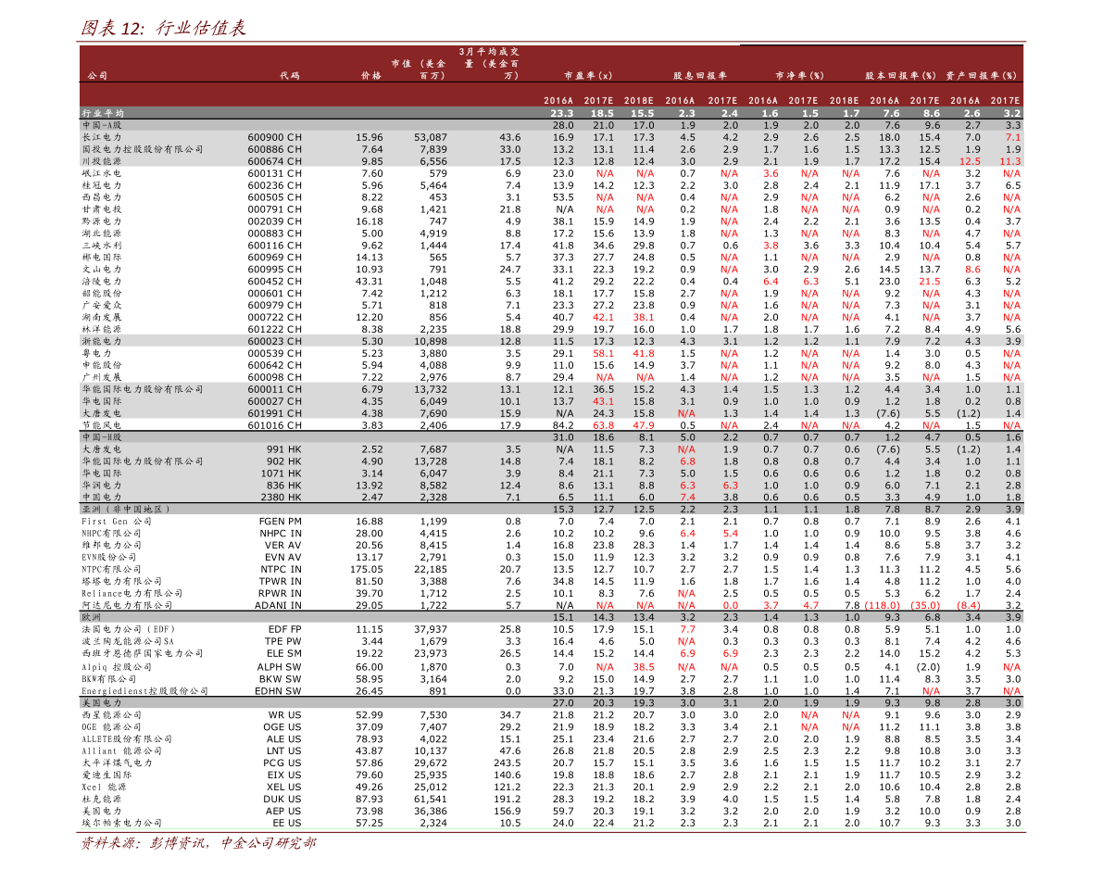Select ticker code "OGE US"

pyautogui.click(x=282, y=727)
